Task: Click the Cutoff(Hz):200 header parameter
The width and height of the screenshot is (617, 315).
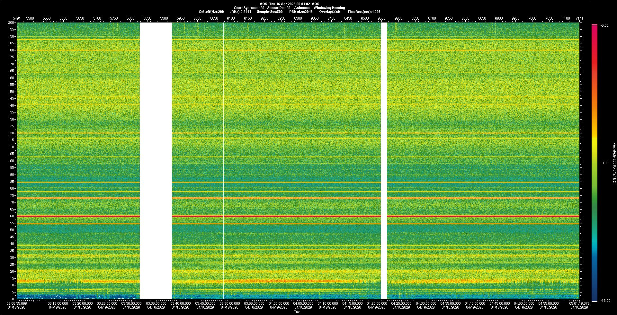Action: [211, 12]
